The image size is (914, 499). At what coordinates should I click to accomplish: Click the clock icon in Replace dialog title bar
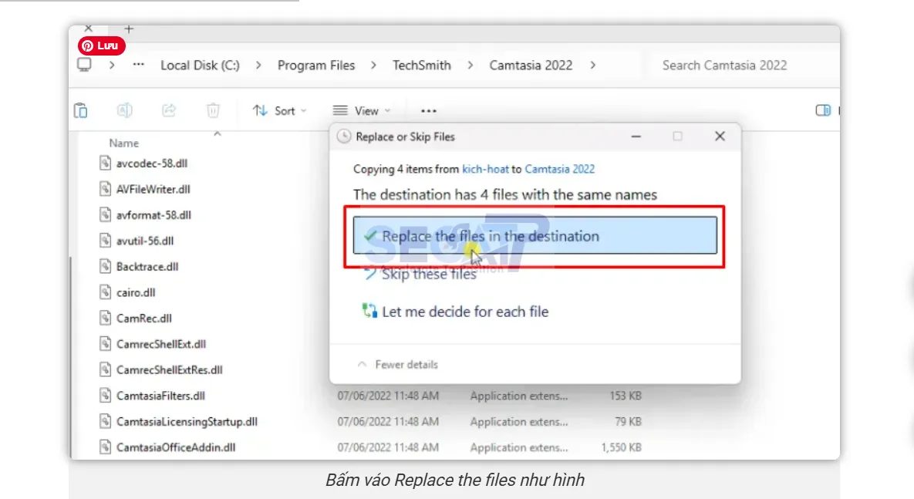pos(343,137)
